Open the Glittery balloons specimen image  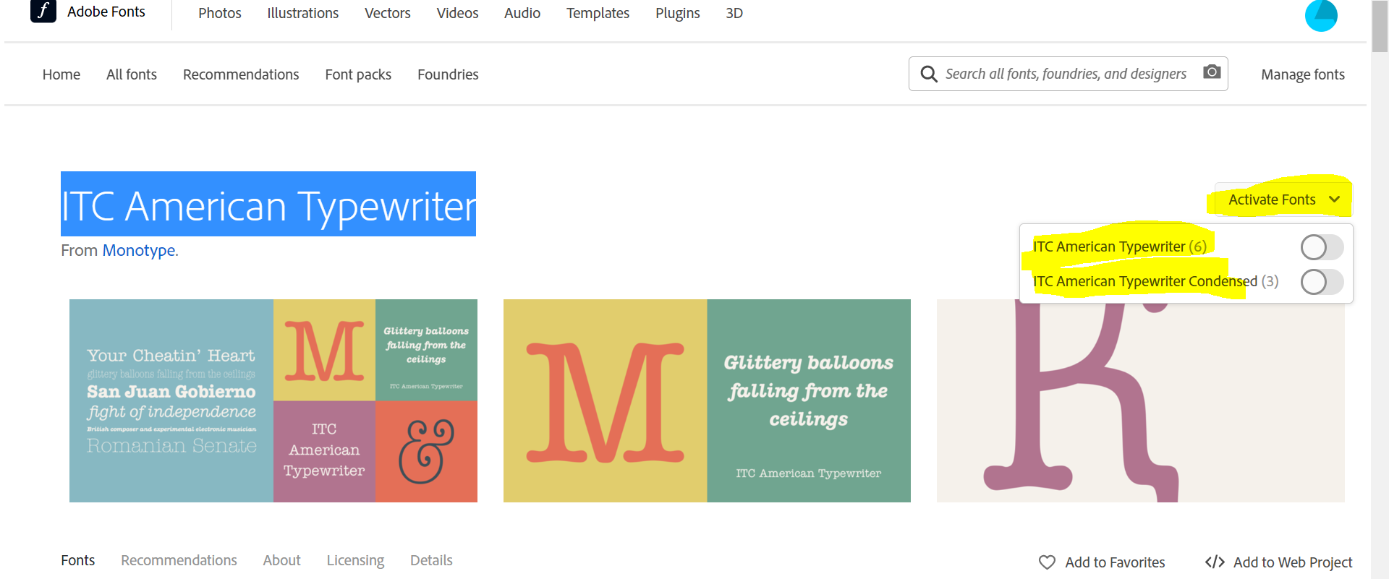707,401
